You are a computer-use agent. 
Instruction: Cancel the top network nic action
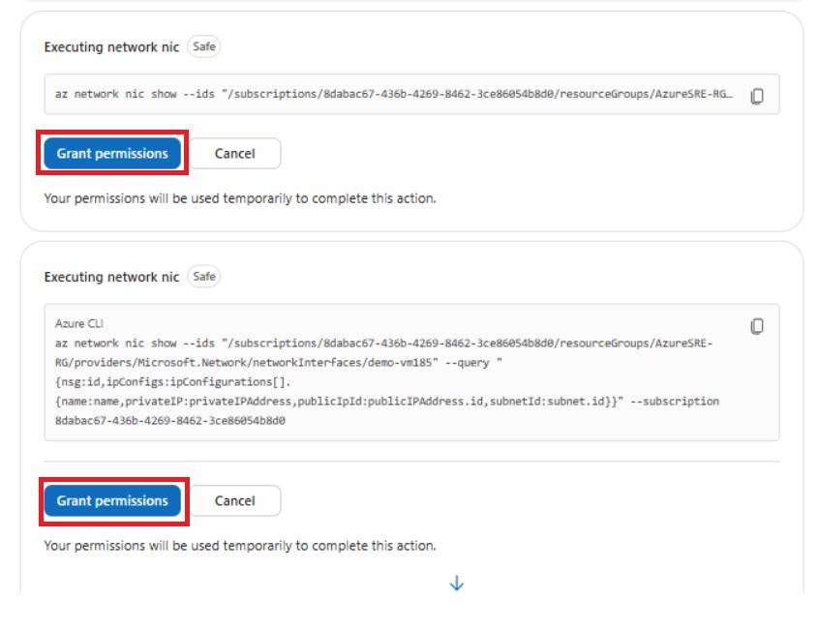(x=234, y=153)
